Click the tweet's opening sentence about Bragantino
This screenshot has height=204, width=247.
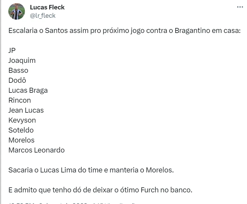point(124,30)
